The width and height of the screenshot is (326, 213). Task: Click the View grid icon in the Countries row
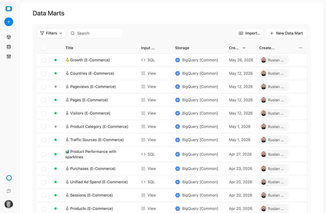click(x=143, y=73)
